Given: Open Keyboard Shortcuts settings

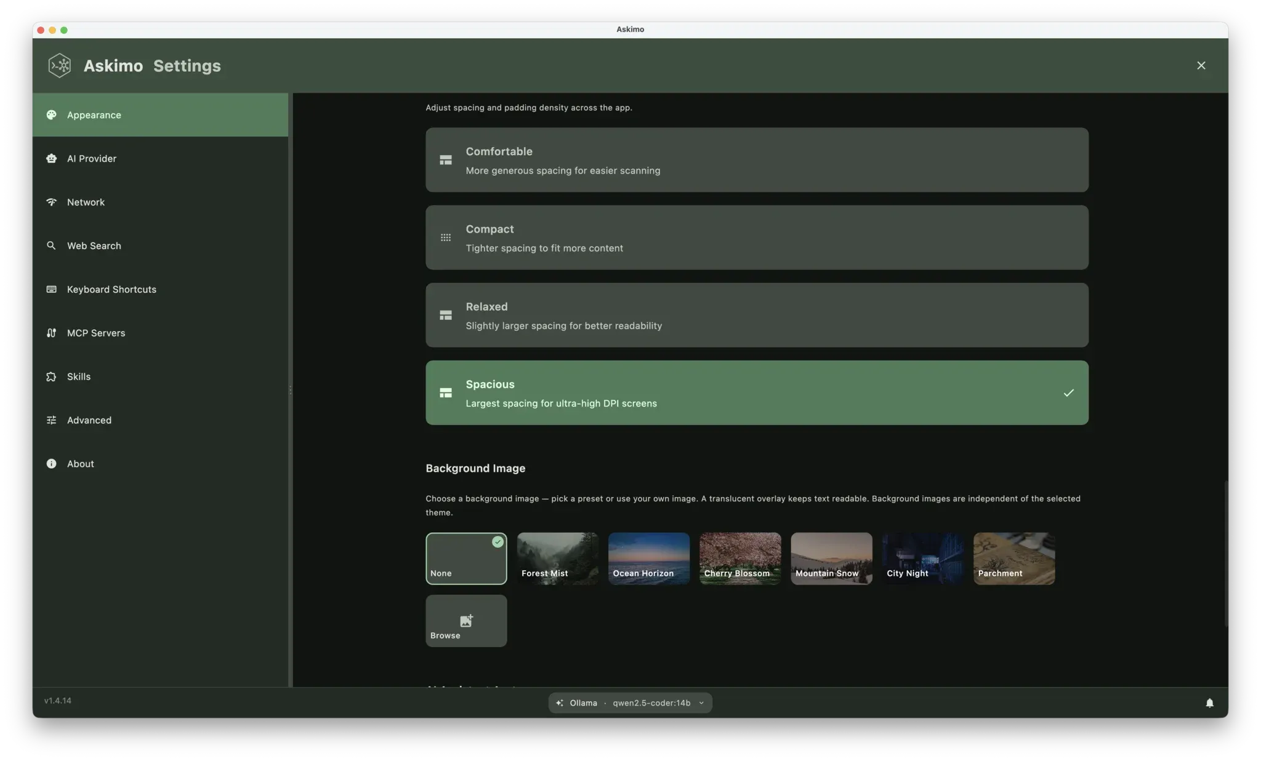Looking at the screenshot, I should point(160,290).
